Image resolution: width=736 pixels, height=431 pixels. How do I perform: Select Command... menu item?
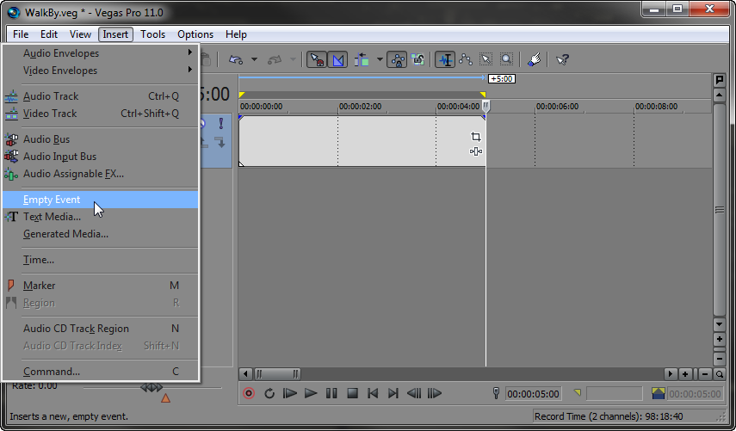click(101, 372)
